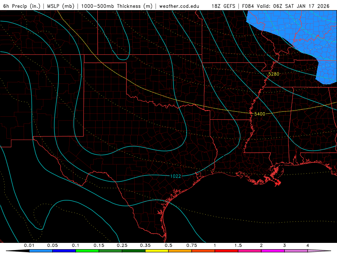Select red swatch between 1 and 1.5
Screen dimensions: 337x253
pyautogui.click(x=226, y=251)
